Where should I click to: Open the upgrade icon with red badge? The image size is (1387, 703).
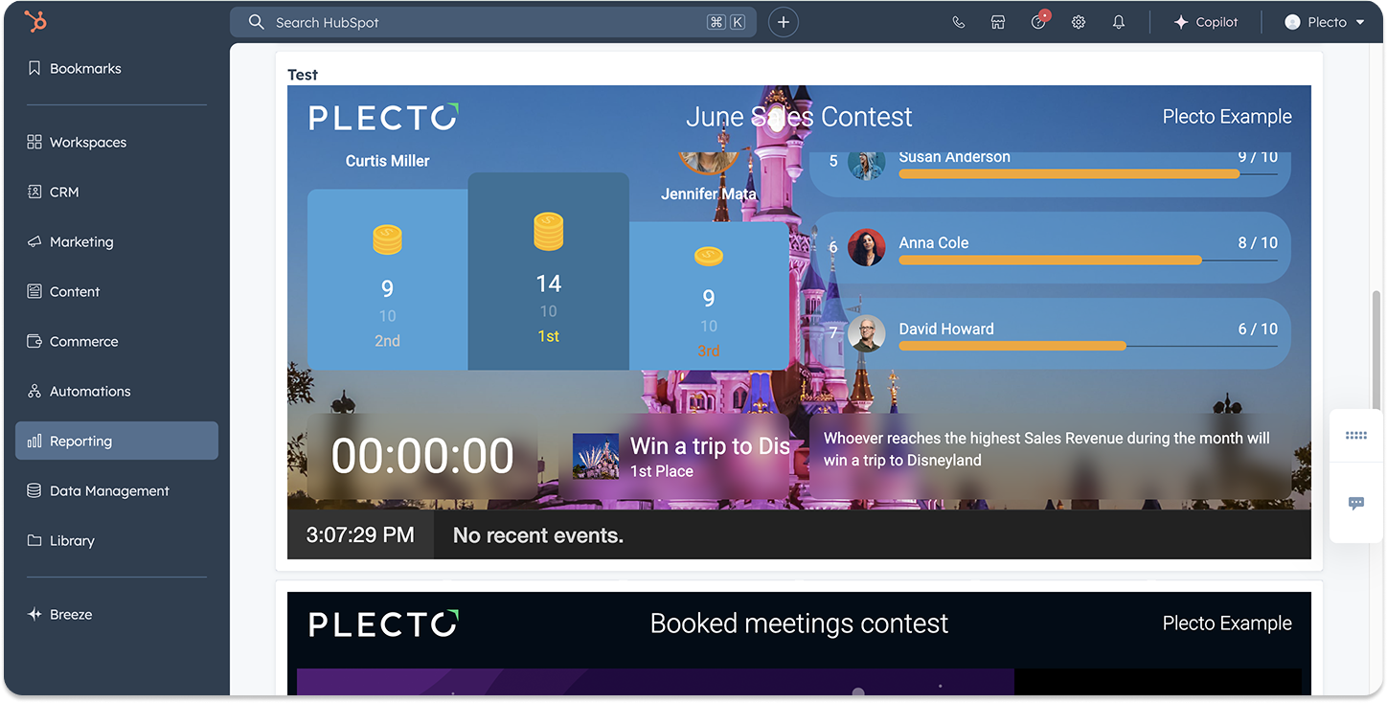point(1039,21)
